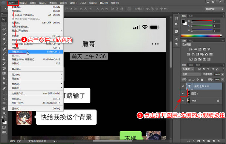This screenshot has width=226, height=144.
Task: Select the Hand tool
Action: 4,108
